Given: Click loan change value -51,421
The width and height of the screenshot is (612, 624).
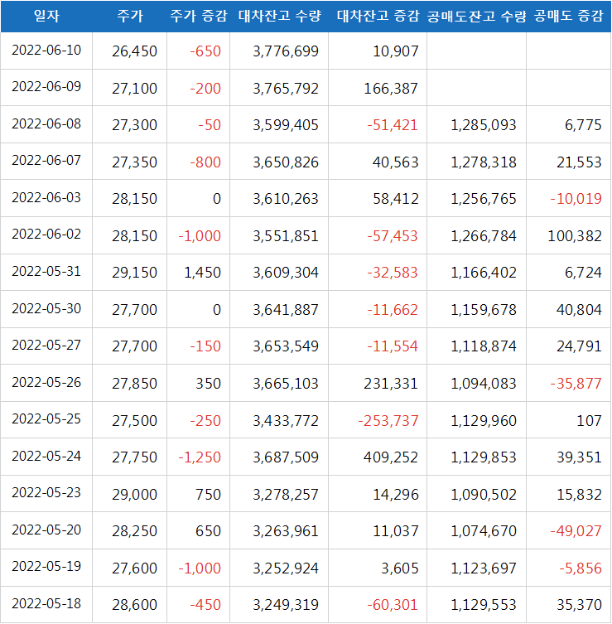Looking at the screenshot, I should [x=393, y=125].
